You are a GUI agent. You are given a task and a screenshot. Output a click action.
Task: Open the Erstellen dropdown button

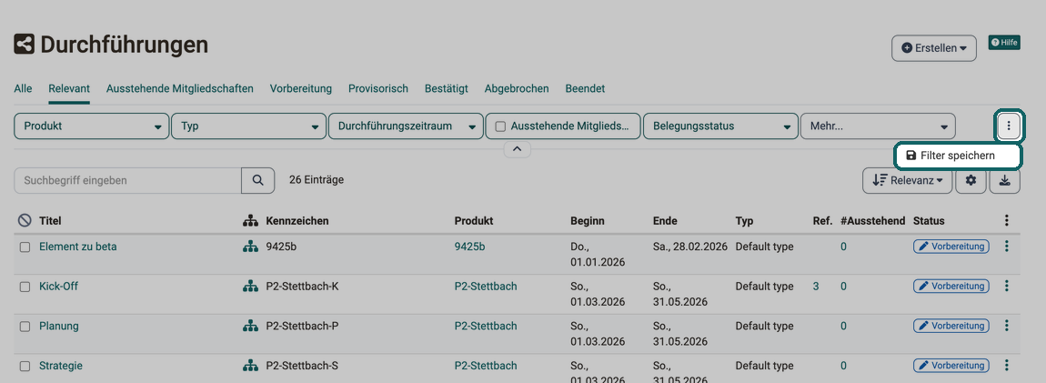(x=934, y=48)
